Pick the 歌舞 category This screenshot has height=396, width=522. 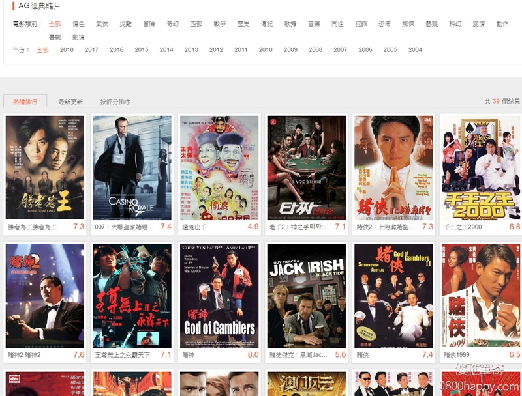click(290, 24)
